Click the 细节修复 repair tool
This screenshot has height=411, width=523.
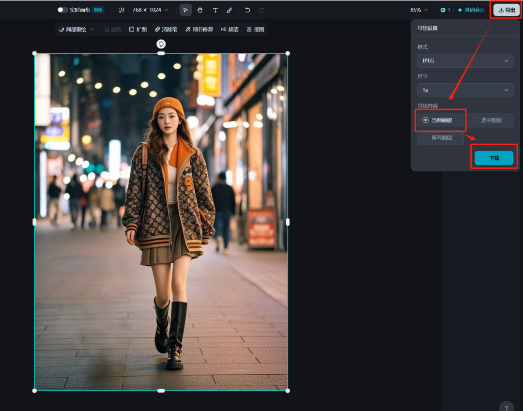click(200, 29)
